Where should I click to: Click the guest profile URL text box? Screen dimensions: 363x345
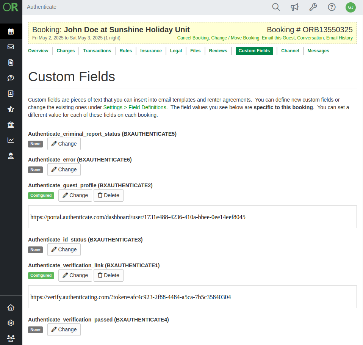(x=192, y=217)
